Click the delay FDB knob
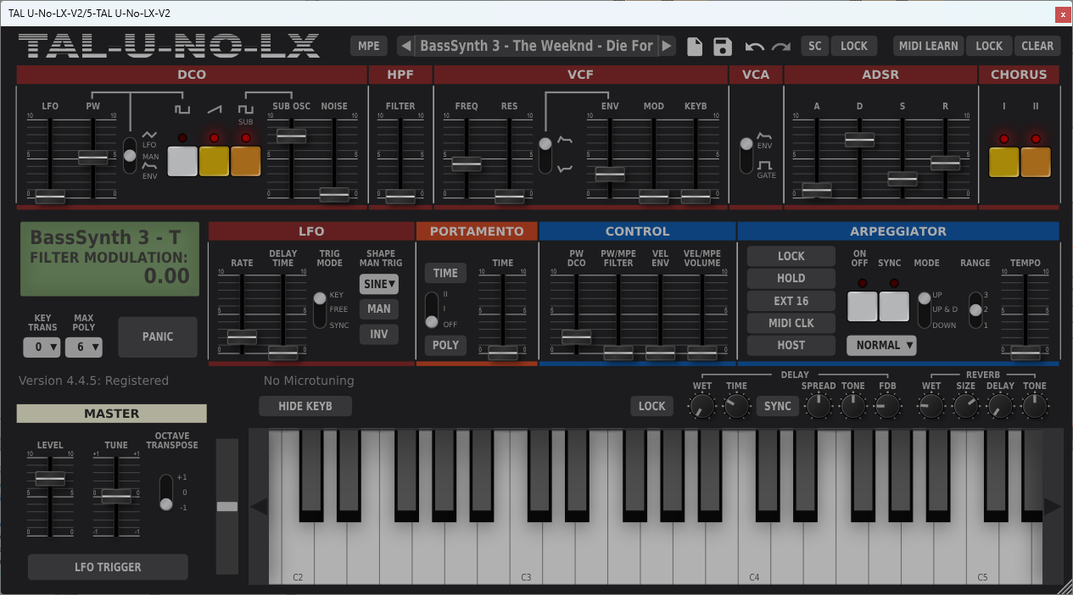The image size is (1073, 595). tap(887, 408)
